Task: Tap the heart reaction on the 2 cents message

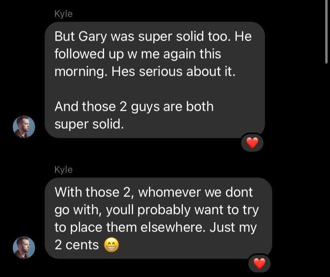Action: [259, 264]
